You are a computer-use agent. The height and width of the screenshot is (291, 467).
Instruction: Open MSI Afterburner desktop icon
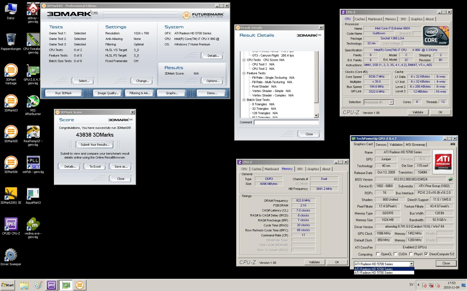(33, 105)
